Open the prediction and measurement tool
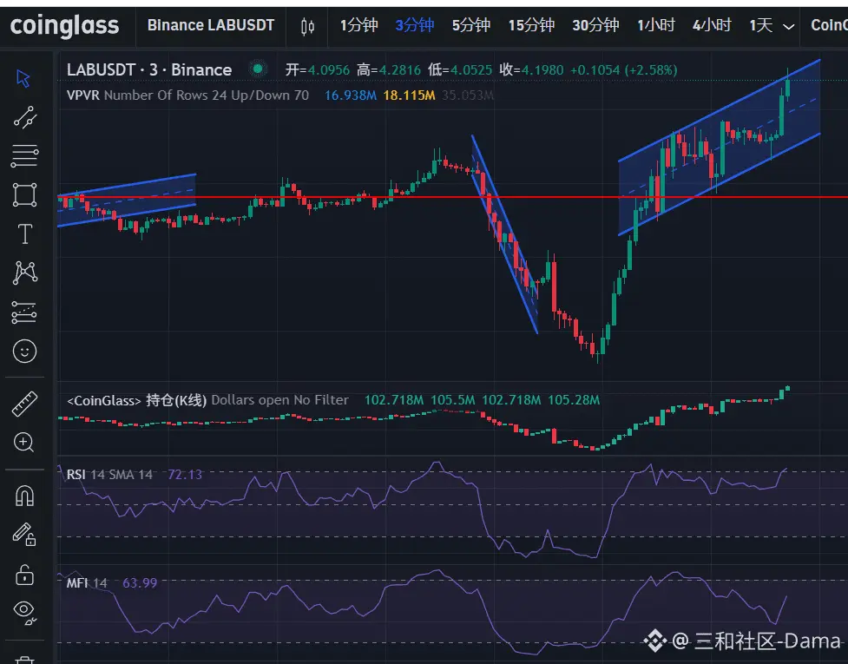The image size is (848, 664). point(24,312)
